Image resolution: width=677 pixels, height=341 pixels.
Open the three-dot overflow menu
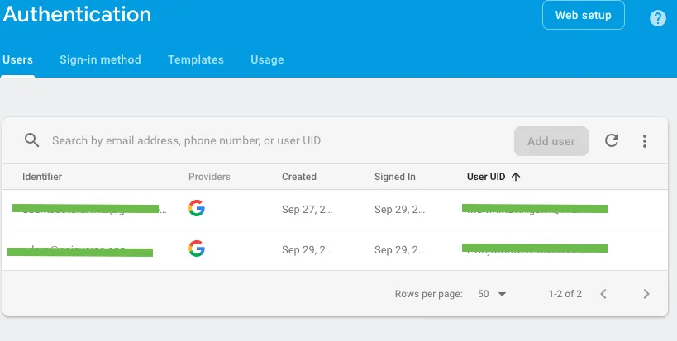[645, 141]
